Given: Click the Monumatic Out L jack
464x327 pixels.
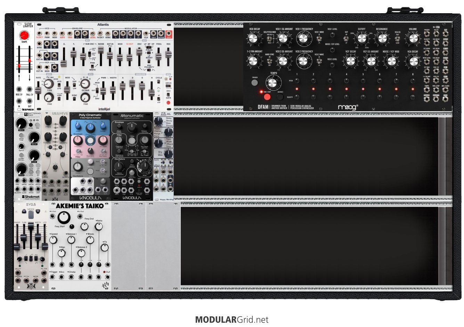Looking at the screenshot, I should [x=147, y=181].
